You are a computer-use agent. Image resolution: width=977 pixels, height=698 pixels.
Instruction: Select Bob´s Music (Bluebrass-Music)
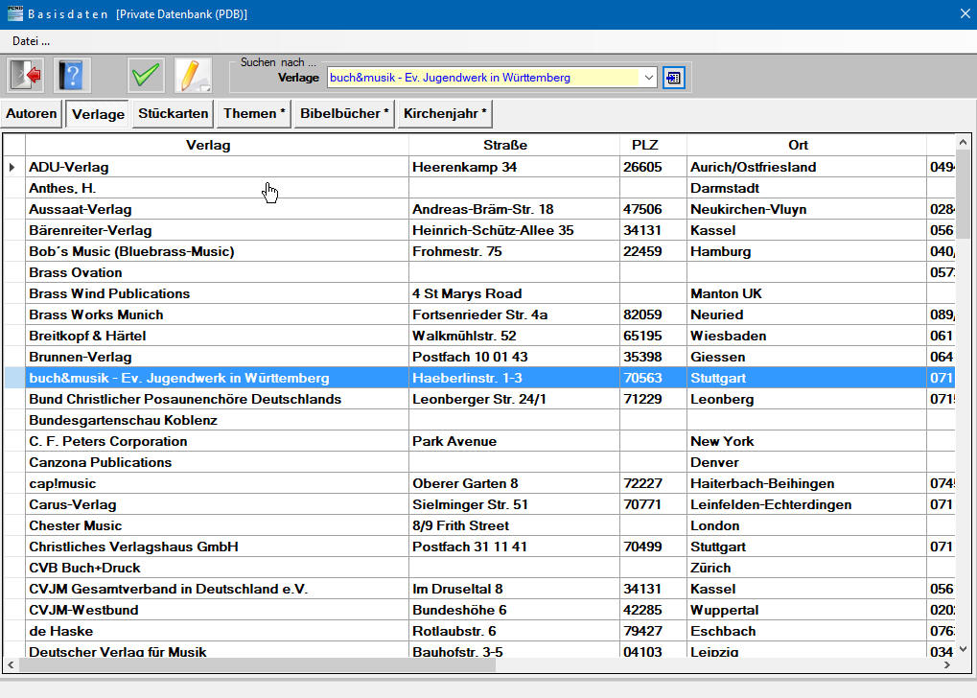pos(217,252)
